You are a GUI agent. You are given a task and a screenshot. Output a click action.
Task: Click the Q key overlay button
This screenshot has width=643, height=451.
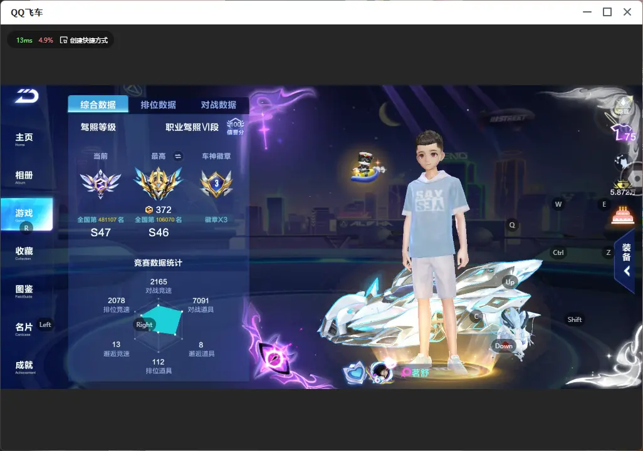click(x=512, y=225)
